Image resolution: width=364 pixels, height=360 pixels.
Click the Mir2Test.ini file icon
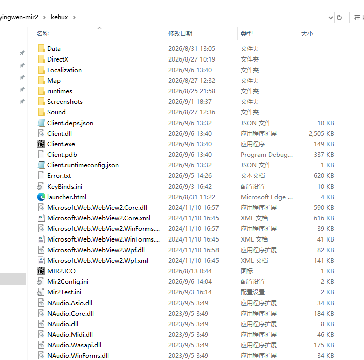(41, 292)
